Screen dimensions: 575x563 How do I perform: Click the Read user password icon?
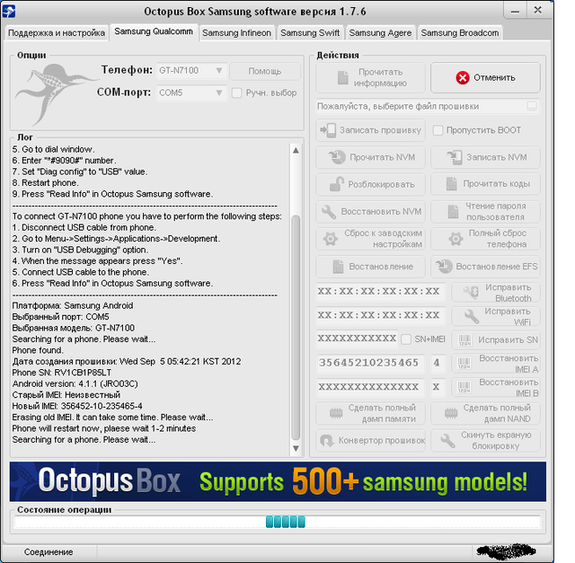453,212
